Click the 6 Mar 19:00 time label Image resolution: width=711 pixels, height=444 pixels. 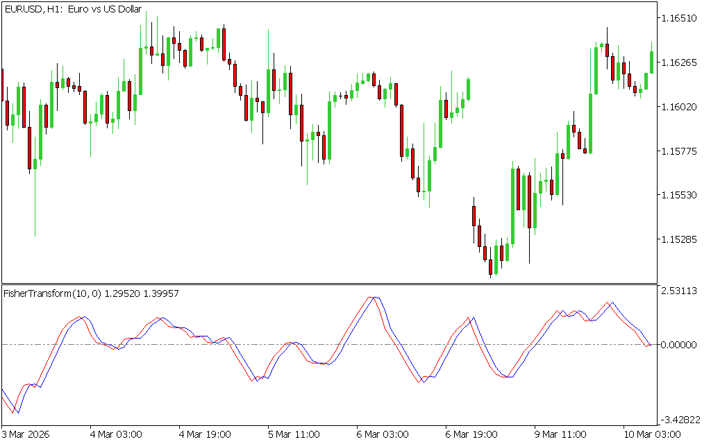click(471, 434)
